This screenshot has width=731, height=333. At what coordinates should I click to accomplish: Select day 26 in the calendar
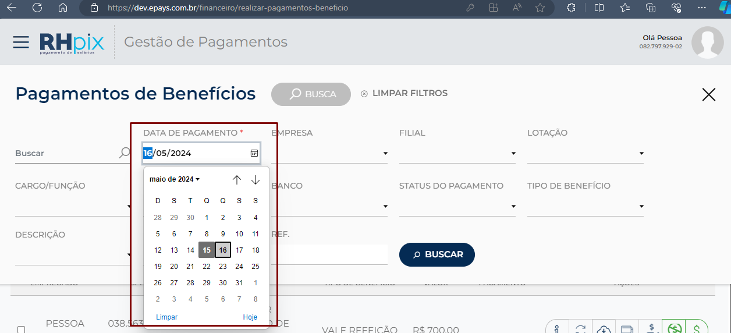pos(158,282)
